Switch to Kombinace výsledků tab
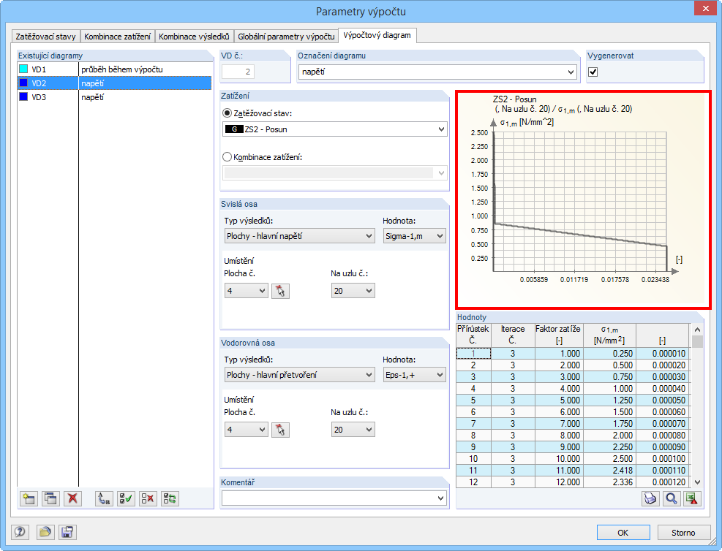Image resolution: width=722 pixels, height=551 pixels. pyautogui.click(x=194, y=37)
